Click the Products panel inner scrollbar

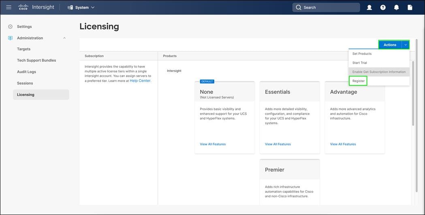click(x=413, y=93)
